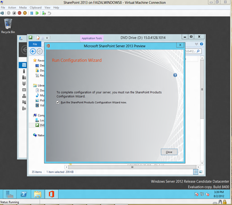Screen dimensions: 232x205
Task: Open Explorer help via the question mark
Action: (202, 44)
